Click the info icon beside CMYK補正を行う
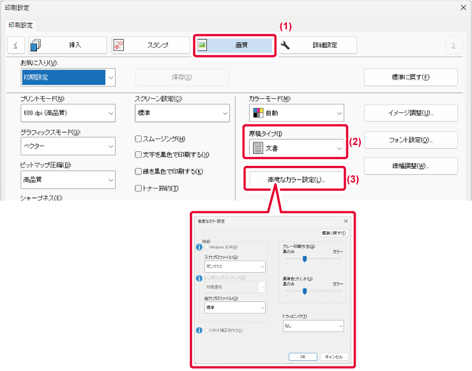This screenshot has height=371, width=472. 199,330
